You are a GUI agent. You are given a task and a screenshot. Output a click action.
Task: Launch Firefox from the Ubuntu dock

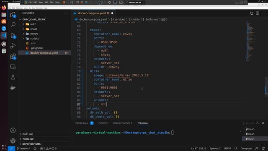(4, 8)
